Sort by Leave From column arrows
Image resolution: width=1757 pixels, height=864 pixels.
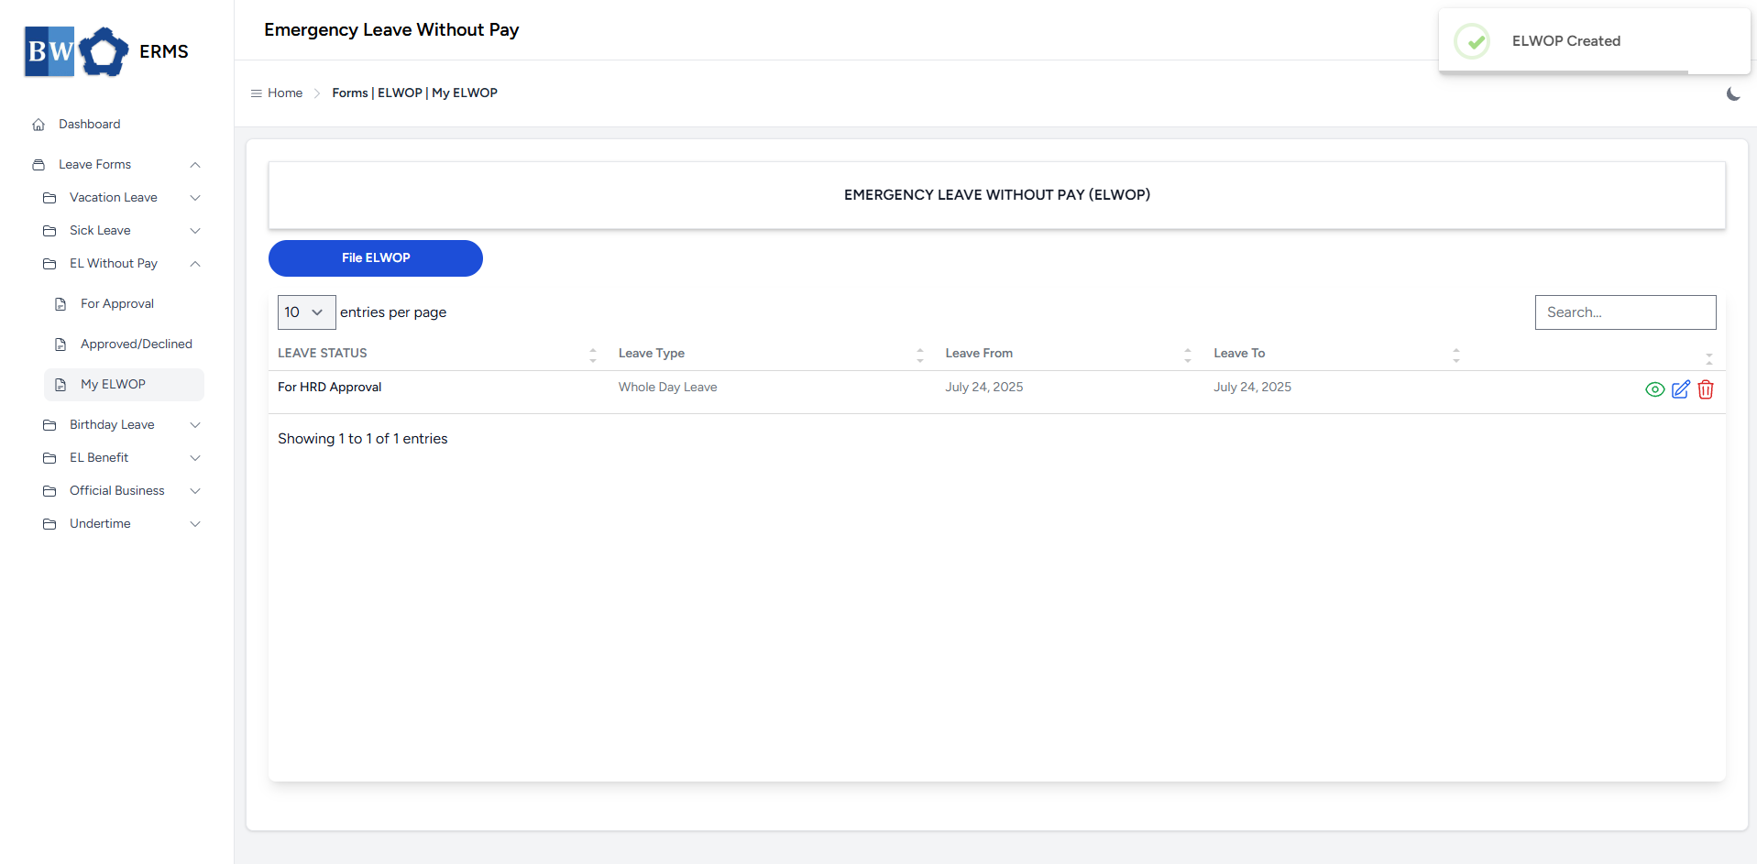click(1188, 355)
